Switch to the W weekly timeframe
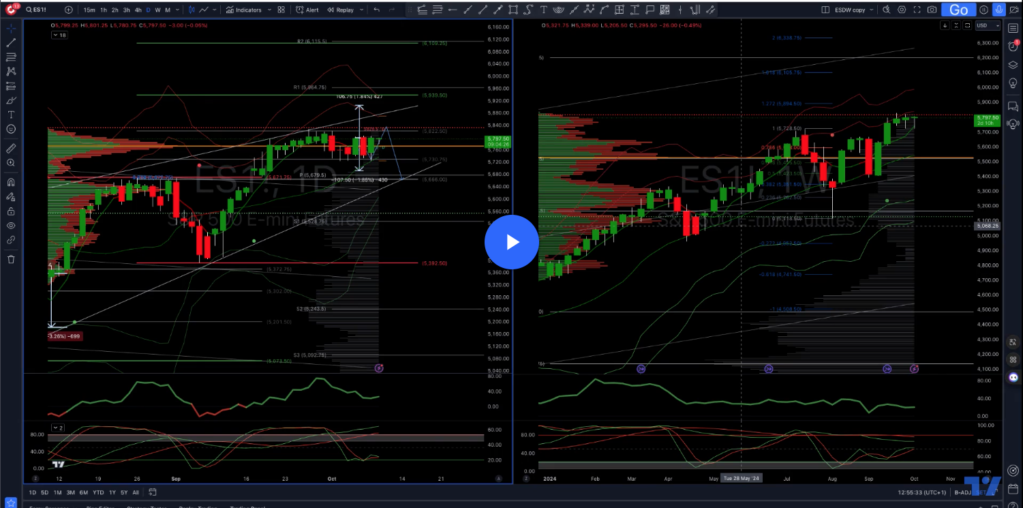This screenshot has width=1023, height=508. point(157,10)
